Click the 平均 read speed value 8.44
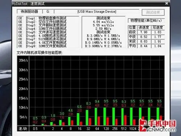The height and width of the screenshot is (136, 181). click(144, 46)
